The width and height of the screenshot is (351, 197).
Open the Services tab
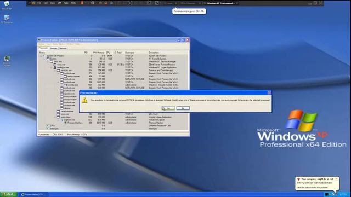54,48
